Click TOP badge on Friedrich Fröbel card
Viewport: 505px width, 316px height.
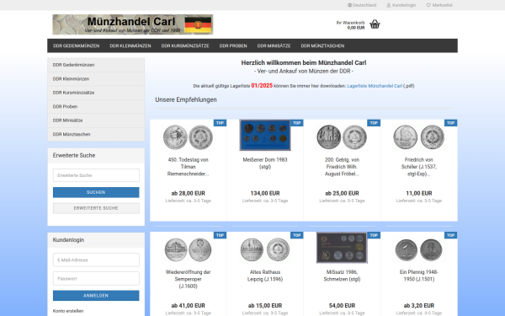(374, 123)
